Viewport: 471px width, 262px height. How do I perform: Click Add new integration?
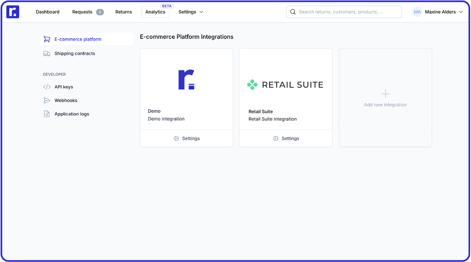pos(385,98)
